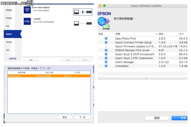Screen dimensions: 191x127
Task: Select the 其他安裝 step in sidebar
Action: [9, 42]
